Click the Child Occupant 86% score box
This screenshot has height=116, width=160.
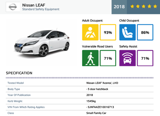tap(145, 32)
